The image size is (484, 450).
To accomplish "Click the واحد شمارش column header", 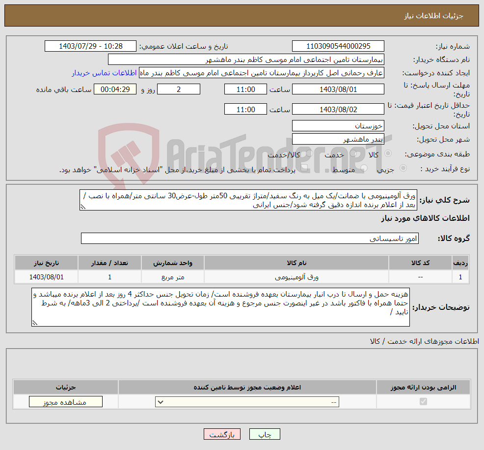I will pyautogui.click(x=173, y=263).
